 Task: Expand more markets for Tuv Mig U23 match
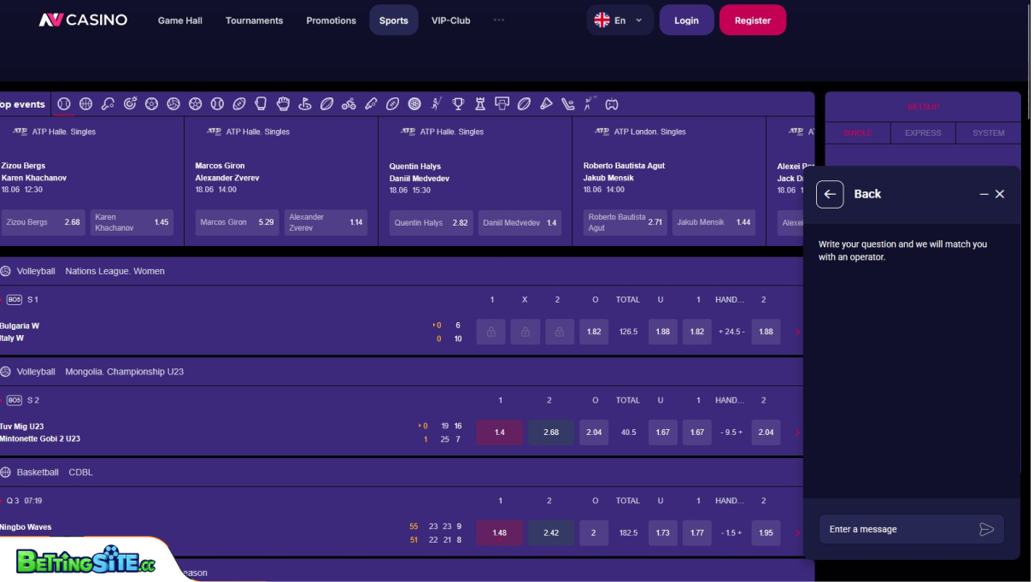[x=797, y=432]
